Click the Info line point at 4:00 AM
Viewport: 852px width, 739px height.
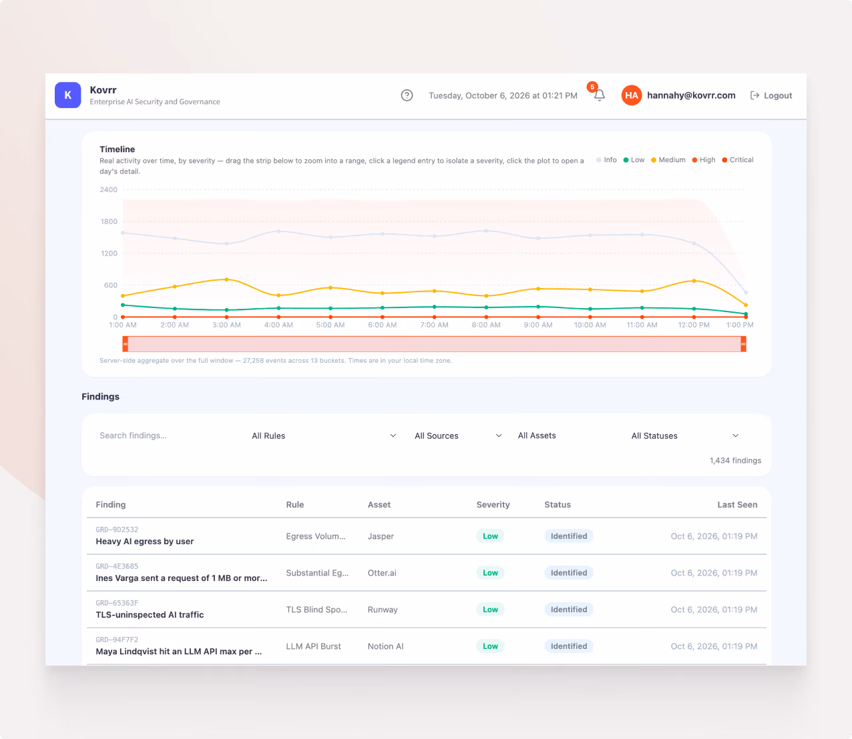pos(278,231)
